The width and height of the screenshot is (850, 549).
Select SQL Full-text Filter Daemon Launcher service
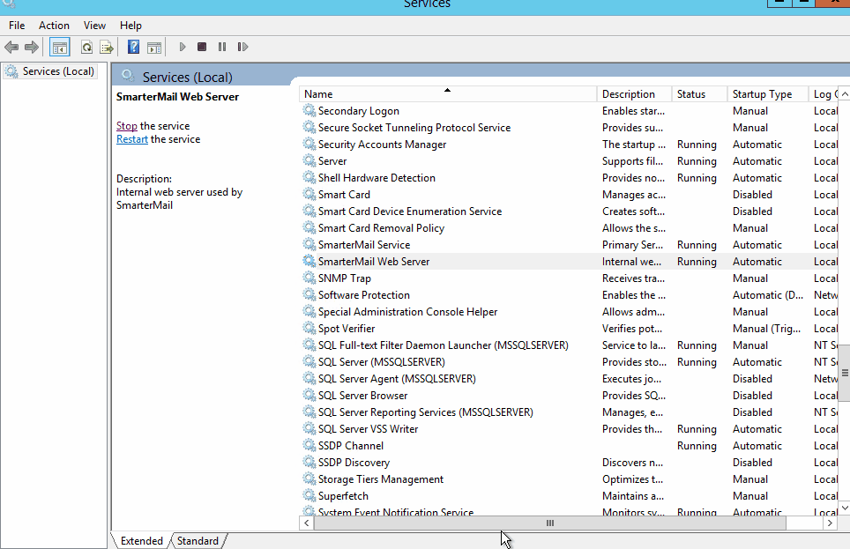click(570, 345)
